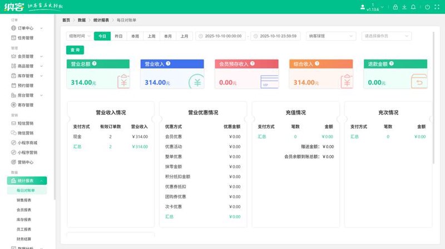445x249 pixels.
Task: Click the 统计报表 breadcrumb link
Action: click(x=101, y=20)
